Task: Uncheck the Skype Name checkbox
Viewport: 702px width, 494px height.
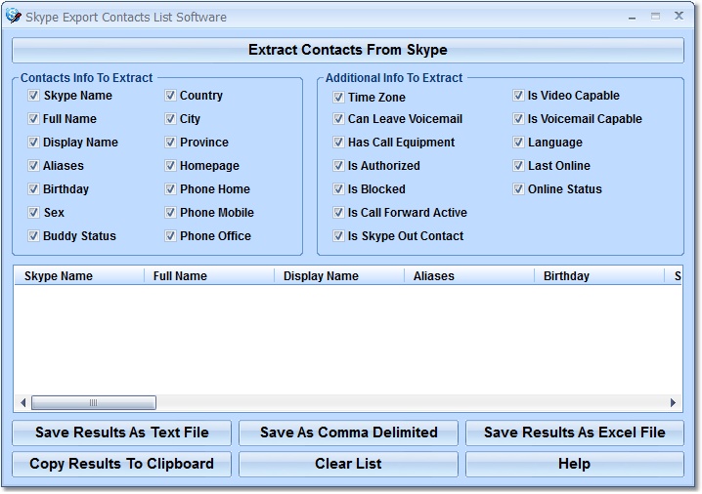Action: click(x=33, y=96)
